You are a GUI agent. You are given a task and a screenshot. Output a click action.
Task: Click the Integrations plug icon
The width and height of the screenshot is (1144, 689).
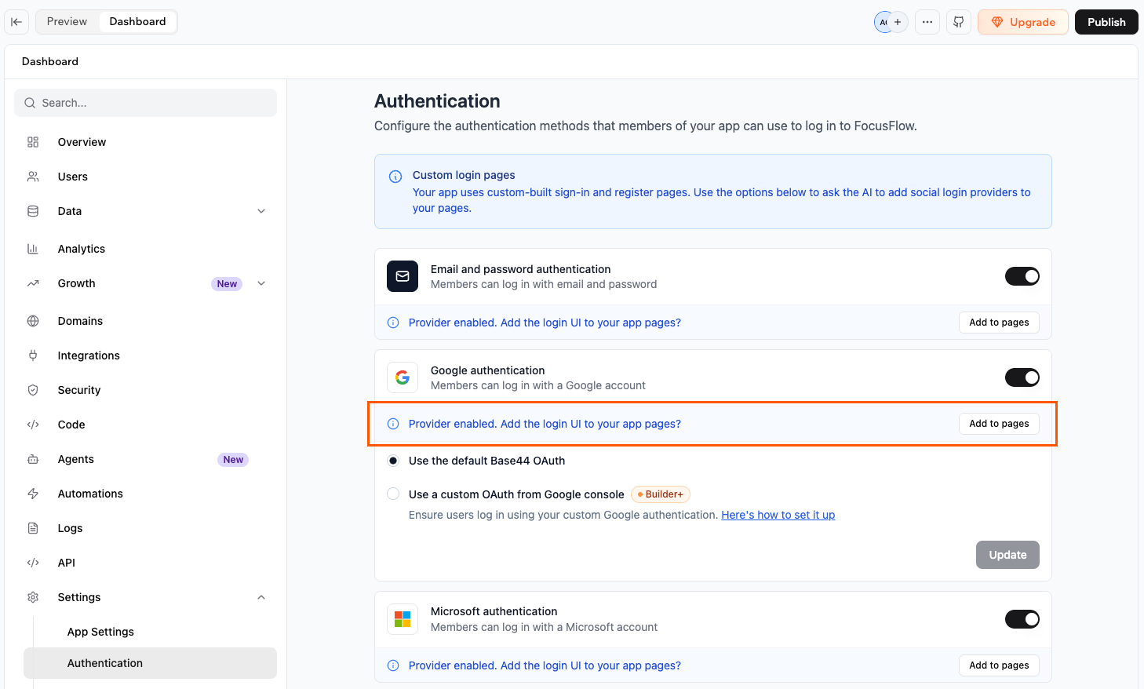tap(33, 355)
